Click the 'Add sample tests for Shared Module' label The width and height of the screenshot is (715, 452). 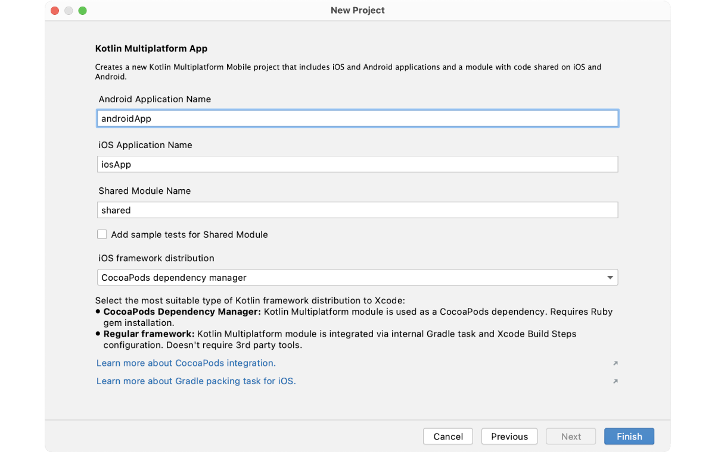point(189,235)
